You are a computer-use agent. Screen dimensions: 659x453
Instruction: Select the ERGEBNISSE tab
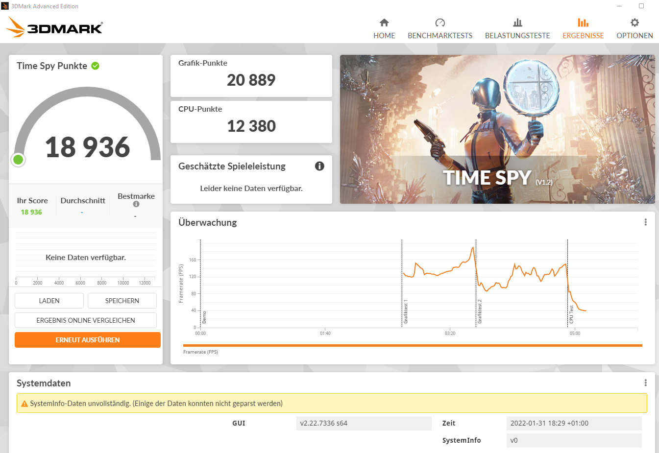click(583, 29)
